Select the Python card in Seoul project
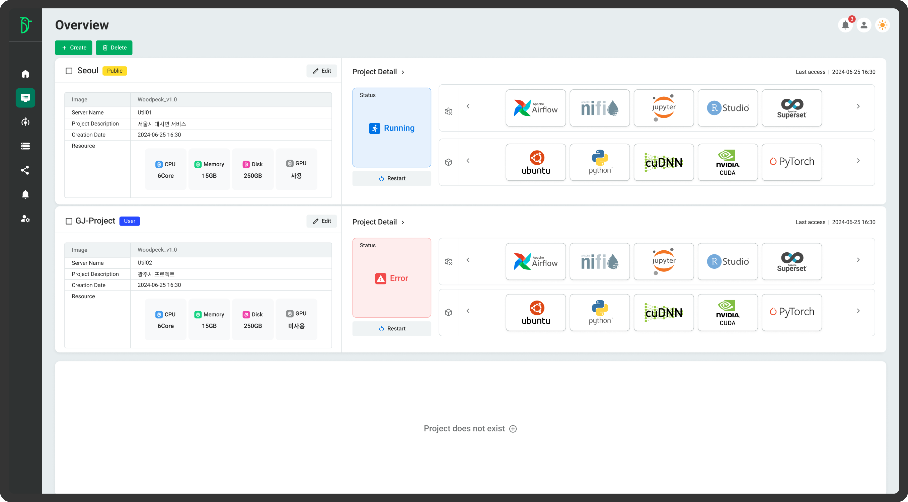Screen dimensions: 908x502 pyautogui.click(x=600, y=162)
